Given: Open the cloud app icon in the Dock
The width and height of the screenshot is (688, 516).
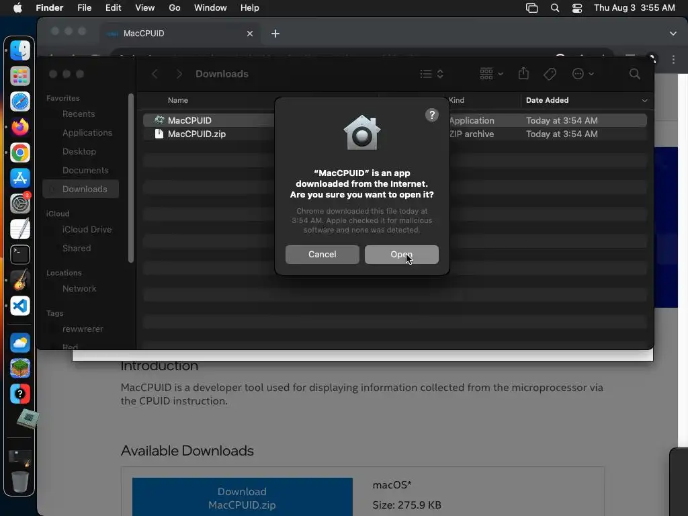Looking at the screenshot, I should click(19, 343).
